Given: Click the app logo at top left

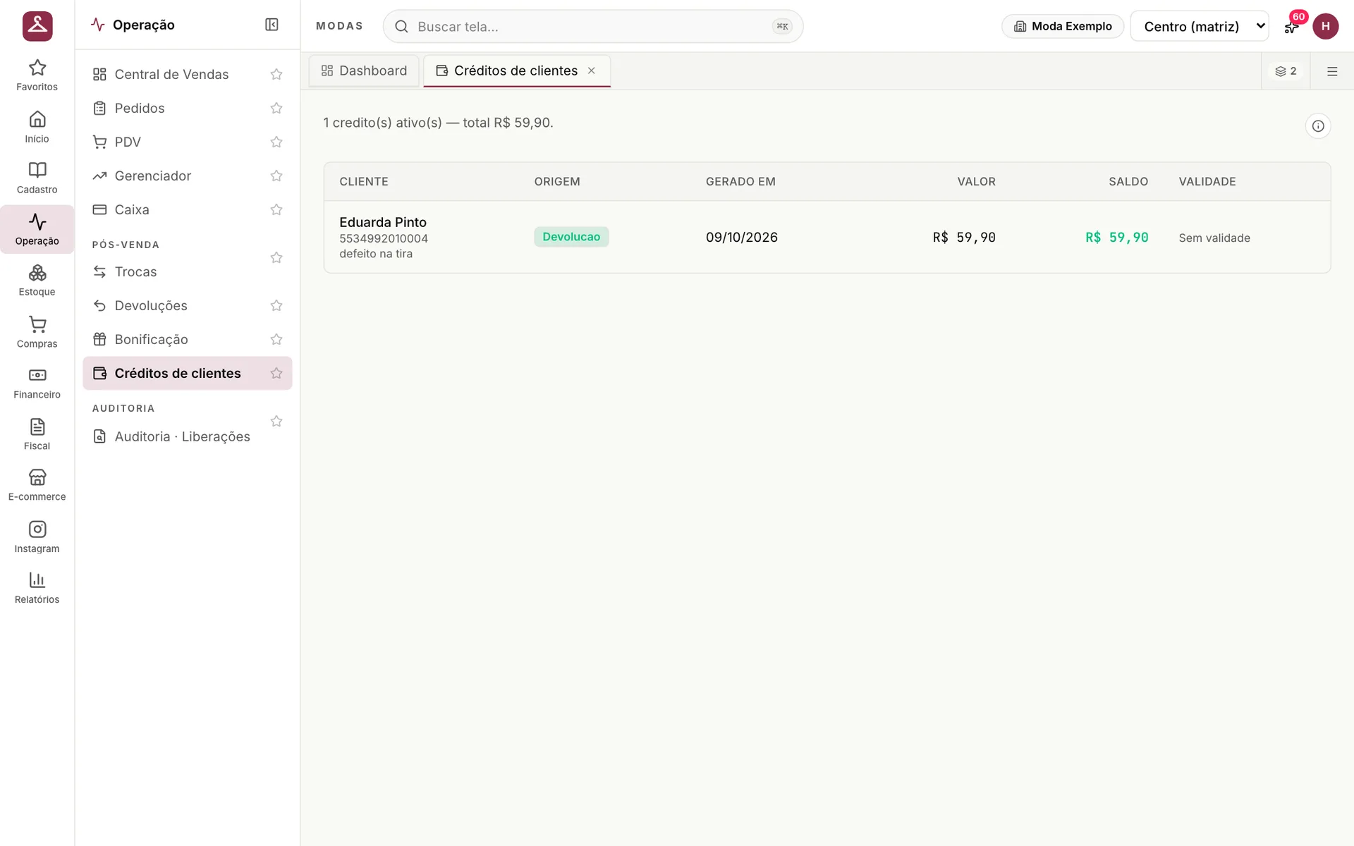Looking at the screenshot, I should point(37,26).
